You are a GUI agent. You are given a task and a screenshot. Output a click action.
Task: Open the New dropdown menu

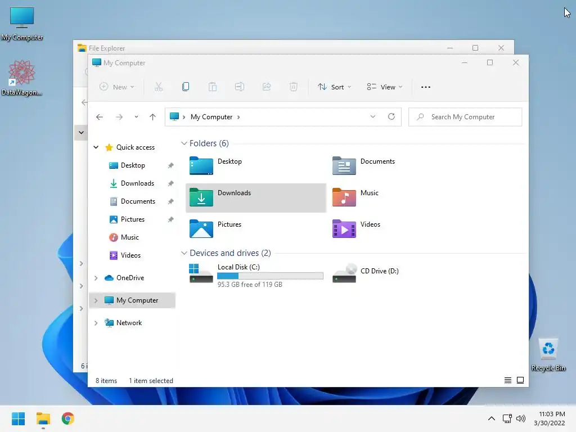(x=117, y=87)
